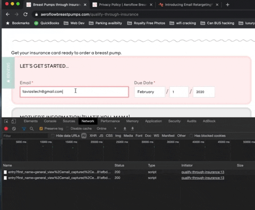The width and height of the screenshot is (255, 210).
Task: Open the DevTools Console tab
Action: [x=50, y=121]
